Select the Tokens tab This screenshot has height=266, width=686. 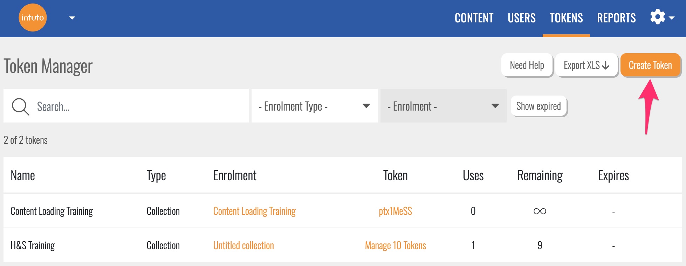tap(566, 18)
